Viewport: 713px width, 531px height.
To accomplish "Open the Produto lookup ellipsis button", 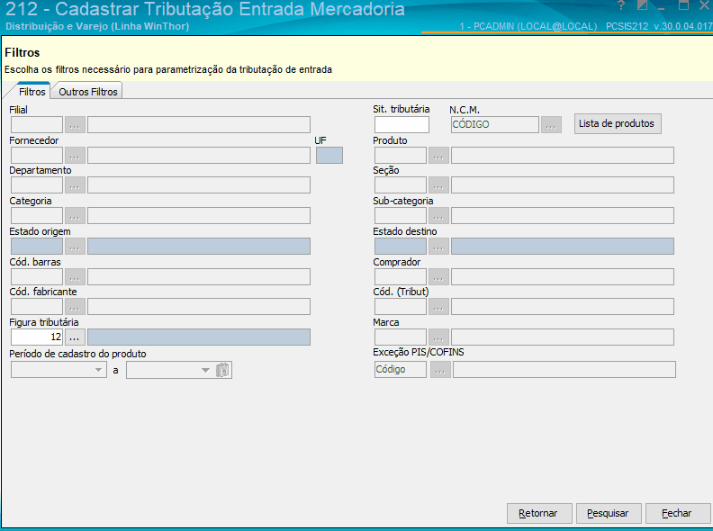I will coord(438,156).
